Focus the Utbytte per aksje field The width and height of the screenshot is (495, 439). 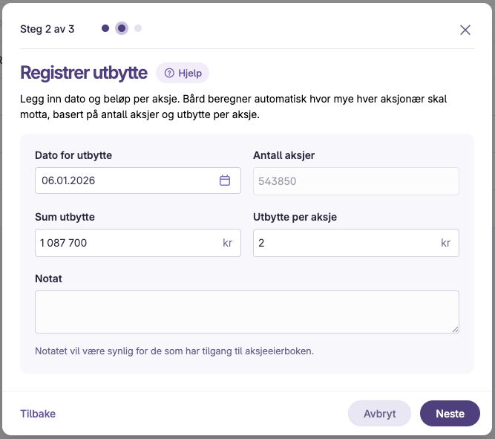point(356,243)
